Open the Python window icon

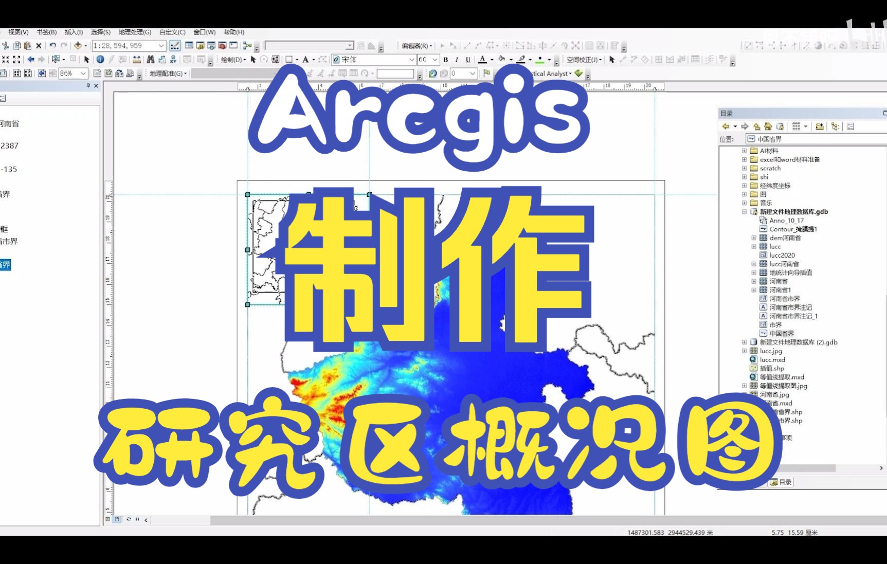click(x=233, y=46)
